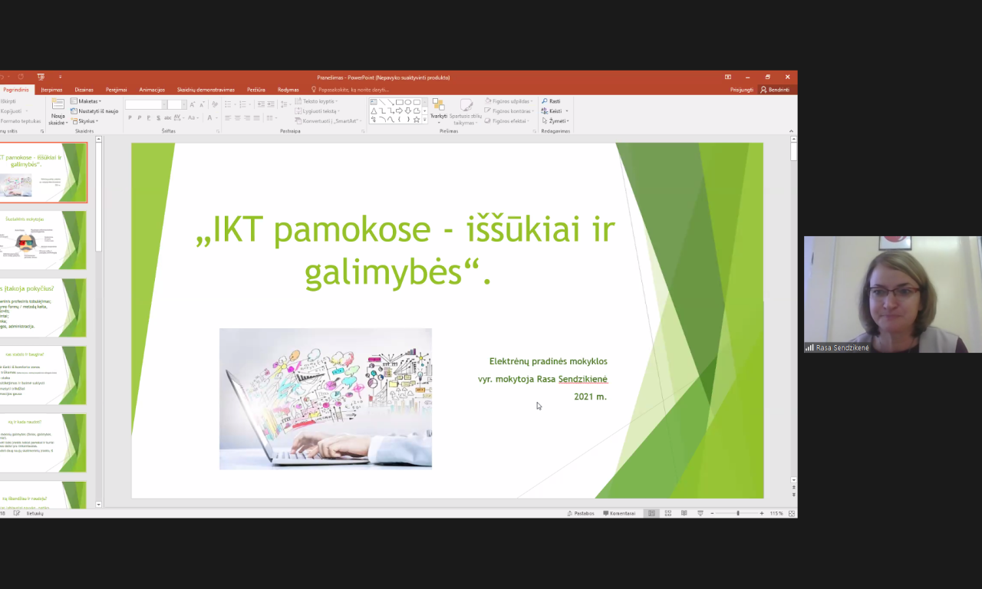Click the clear formatting icon
The width and height of the screenshot is (982, 589).
point(215,104)
